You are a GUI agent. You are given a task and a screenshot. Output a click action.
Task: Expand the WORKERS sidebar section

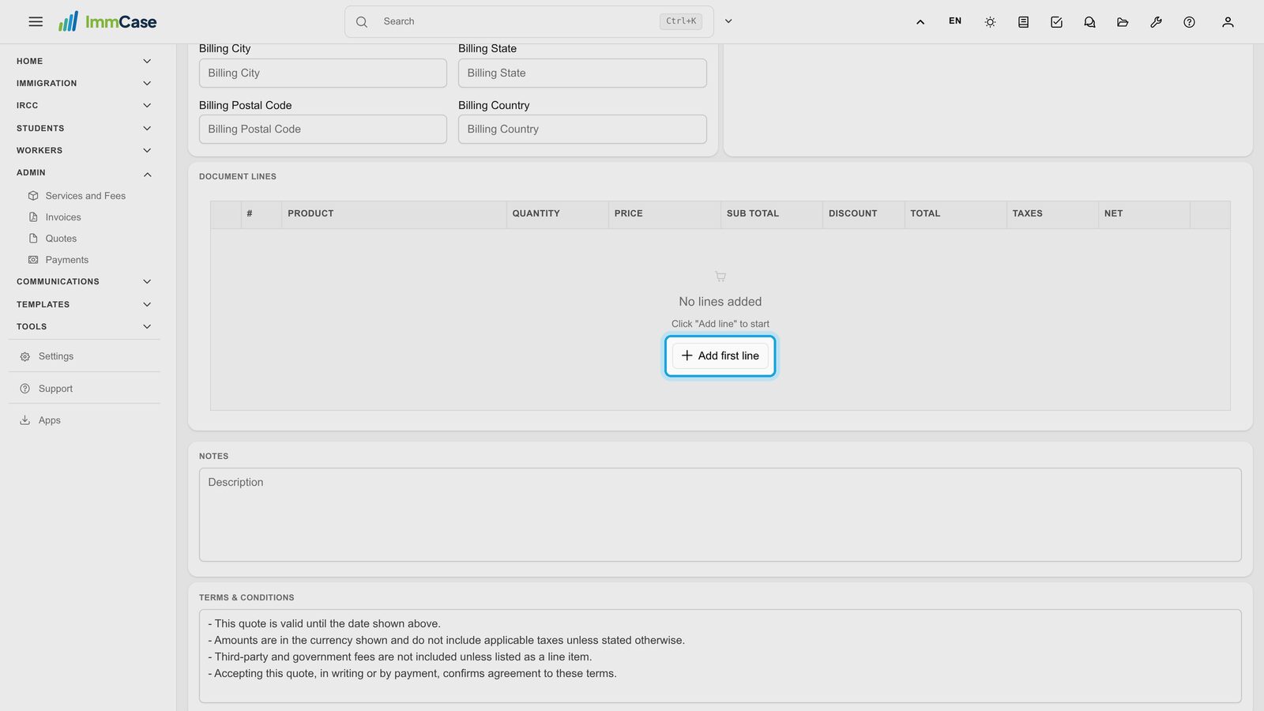[x=85, y=150]
